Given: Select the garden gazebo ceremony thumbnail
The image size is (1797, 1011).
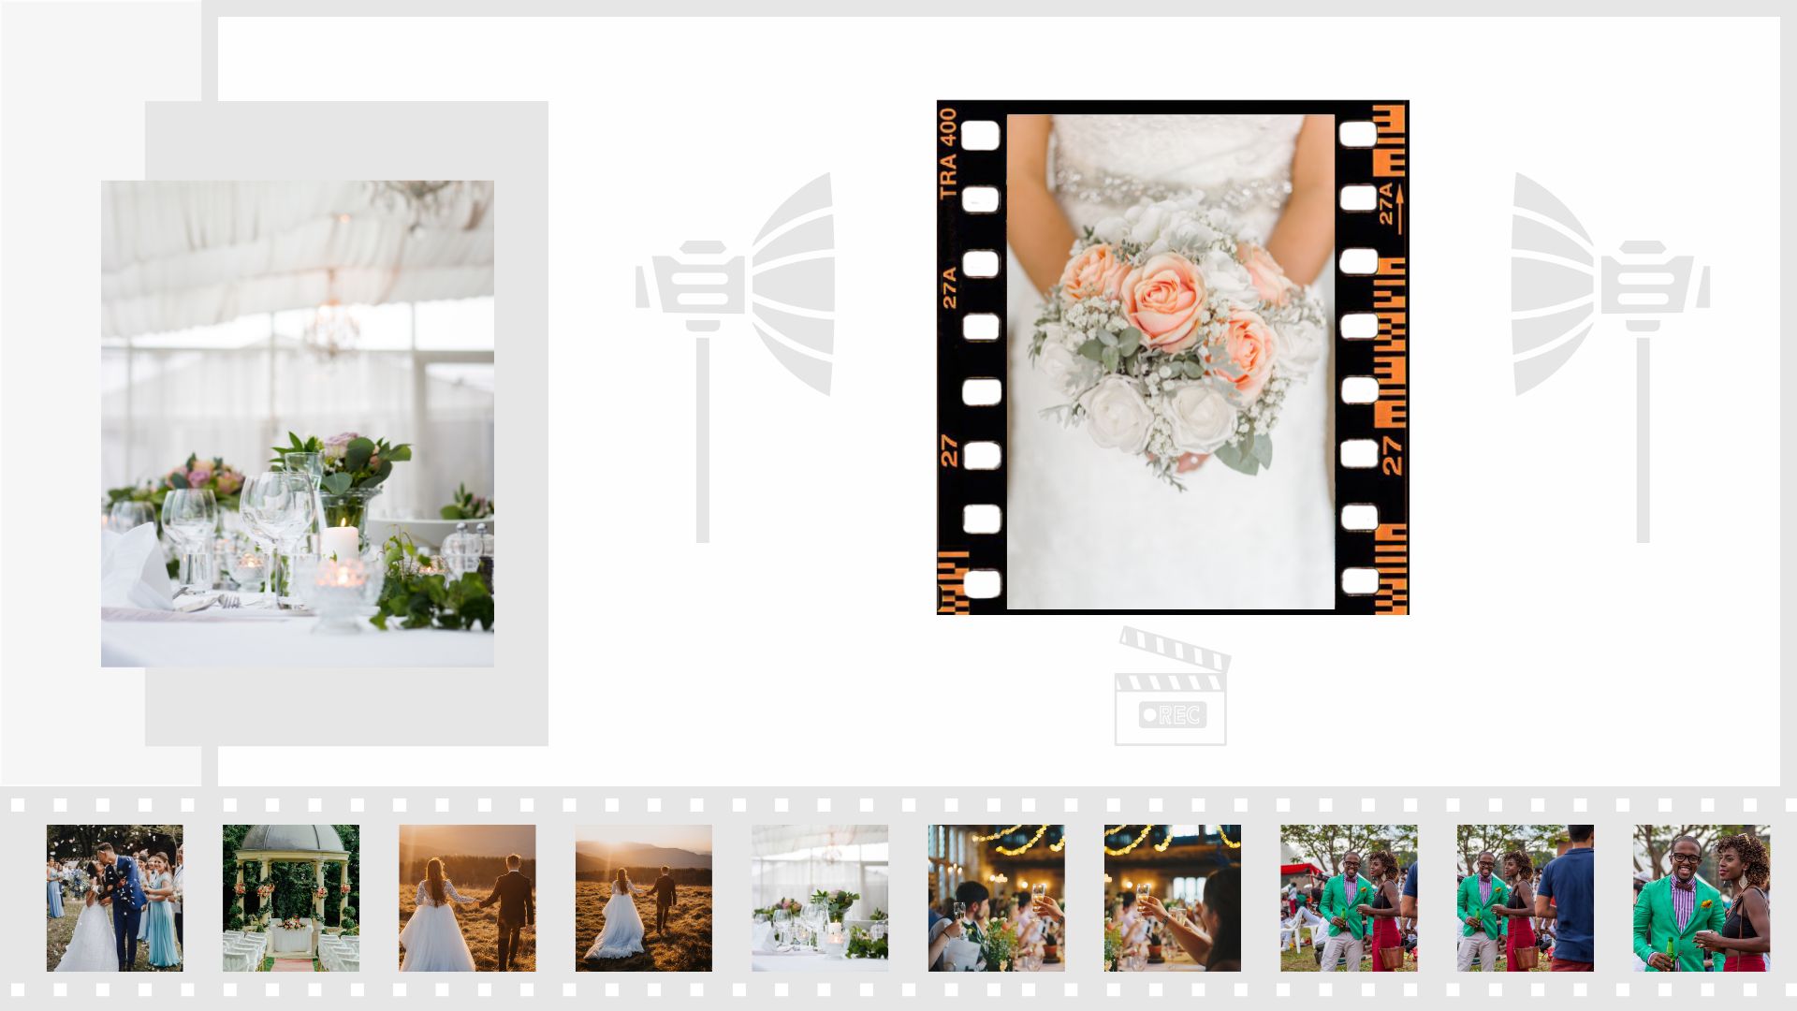Looking at the screenshot, I should (x=290, y=897).
